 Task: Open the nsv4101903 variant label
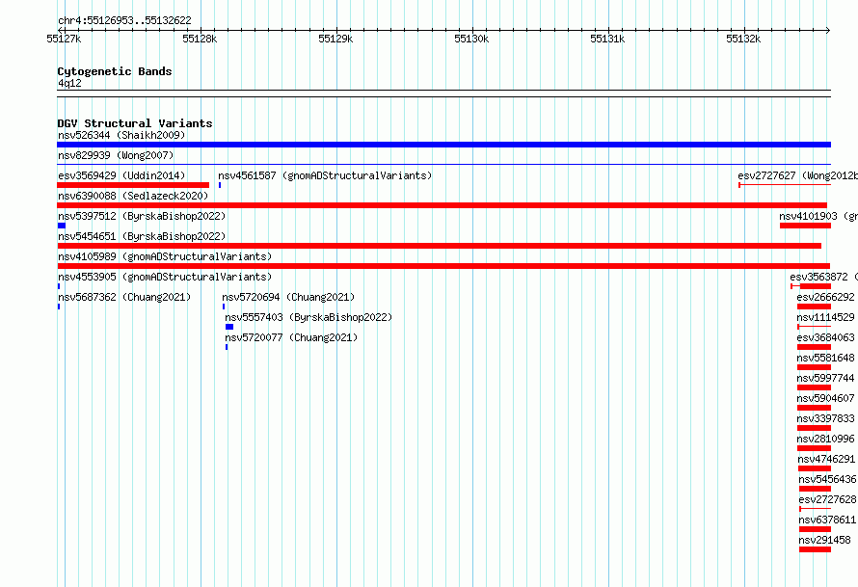coord(818,216)
